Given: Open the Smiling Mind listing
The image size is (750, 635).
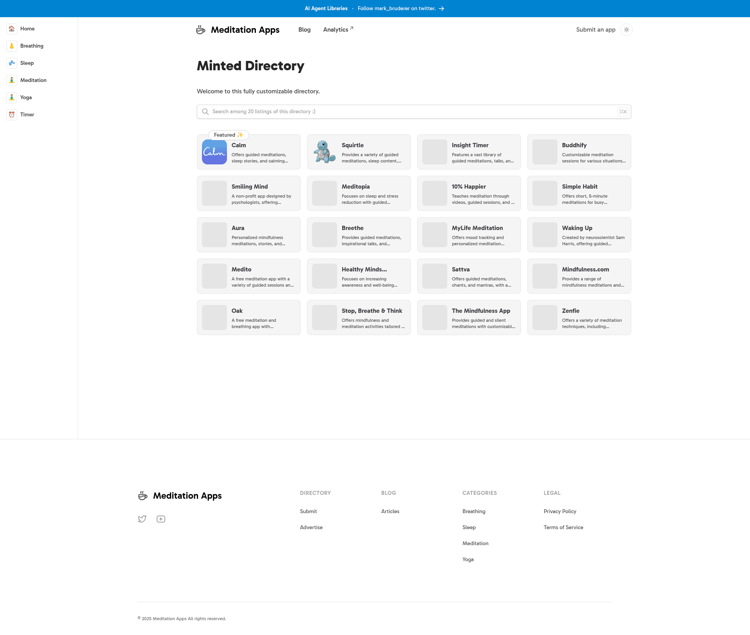Looking at the screenshot, I should tap(249, 193).
